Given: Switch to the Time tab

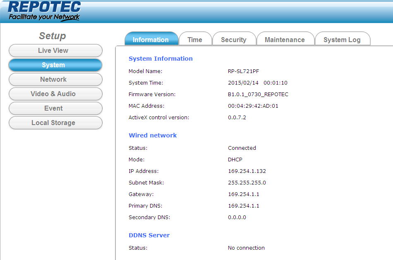Looking at the screenshot, I should [195, 40].
